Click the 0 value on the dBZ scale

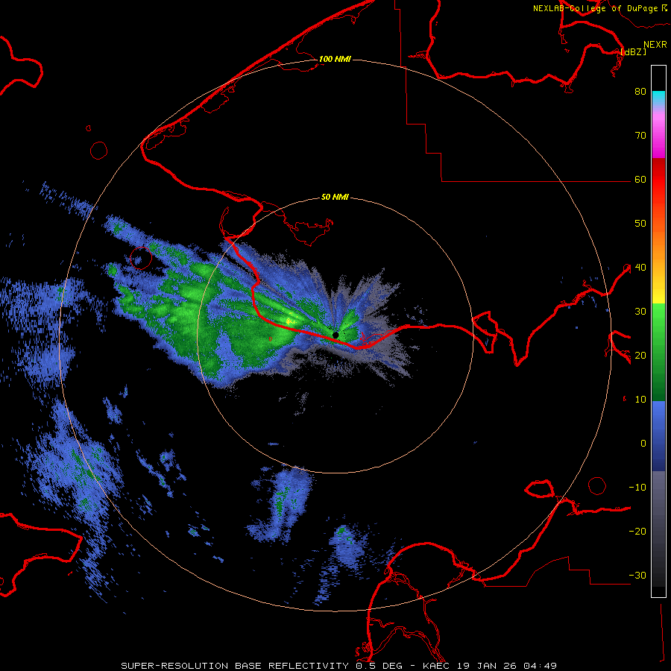(x=643, y=444)
